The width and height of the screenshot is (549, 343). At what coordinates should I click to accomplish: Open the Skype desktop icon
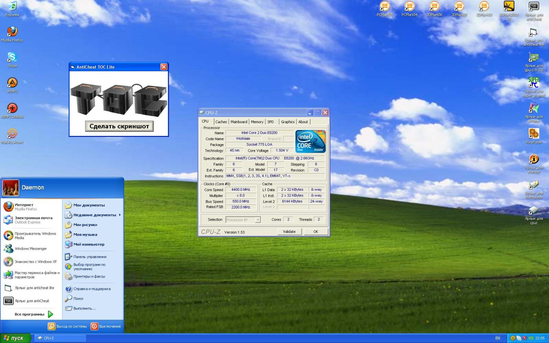(x=12, y=59)
